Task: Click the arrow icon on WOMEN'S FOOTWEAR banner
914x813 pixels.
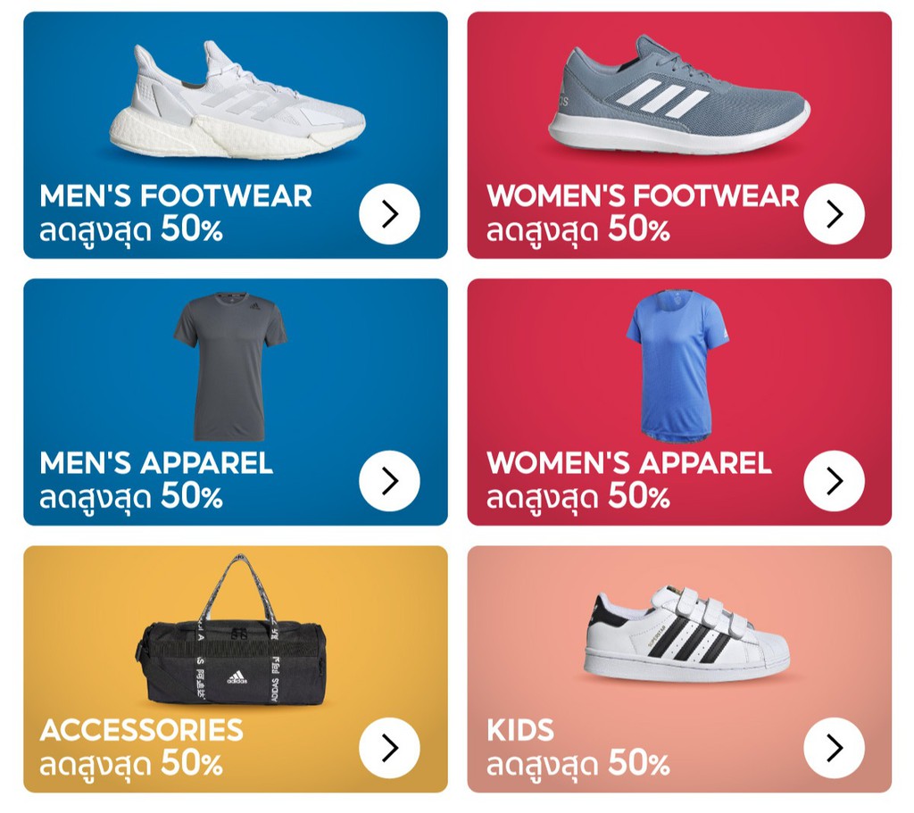Action: [835, 212]
